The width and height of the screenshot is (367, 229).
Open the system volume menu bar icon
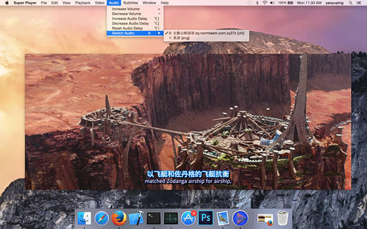[272, 3]
